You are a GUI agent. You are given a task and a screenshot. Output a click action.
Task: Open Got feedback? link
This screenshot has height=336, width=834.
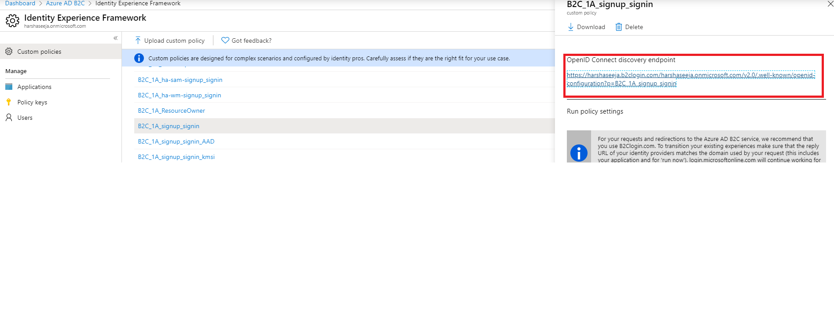(x=251, y=41)
